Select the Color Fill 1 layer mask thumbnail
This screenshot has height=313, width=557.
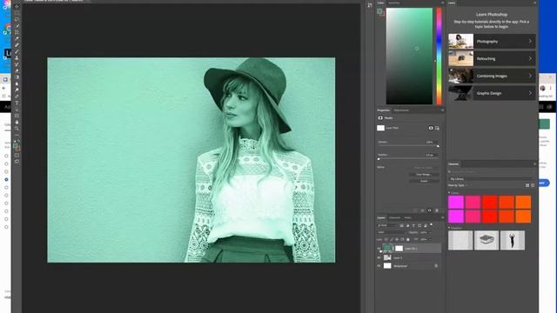399,249
